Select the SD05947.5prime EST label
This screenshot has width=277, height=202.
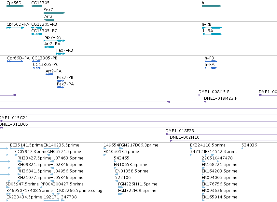point(22,184)
